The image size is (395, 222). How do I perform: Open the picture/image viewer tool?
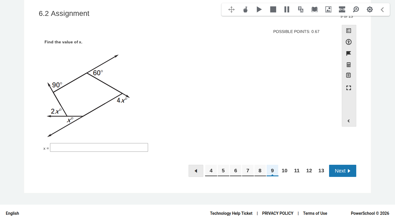(x=328, y=9)
